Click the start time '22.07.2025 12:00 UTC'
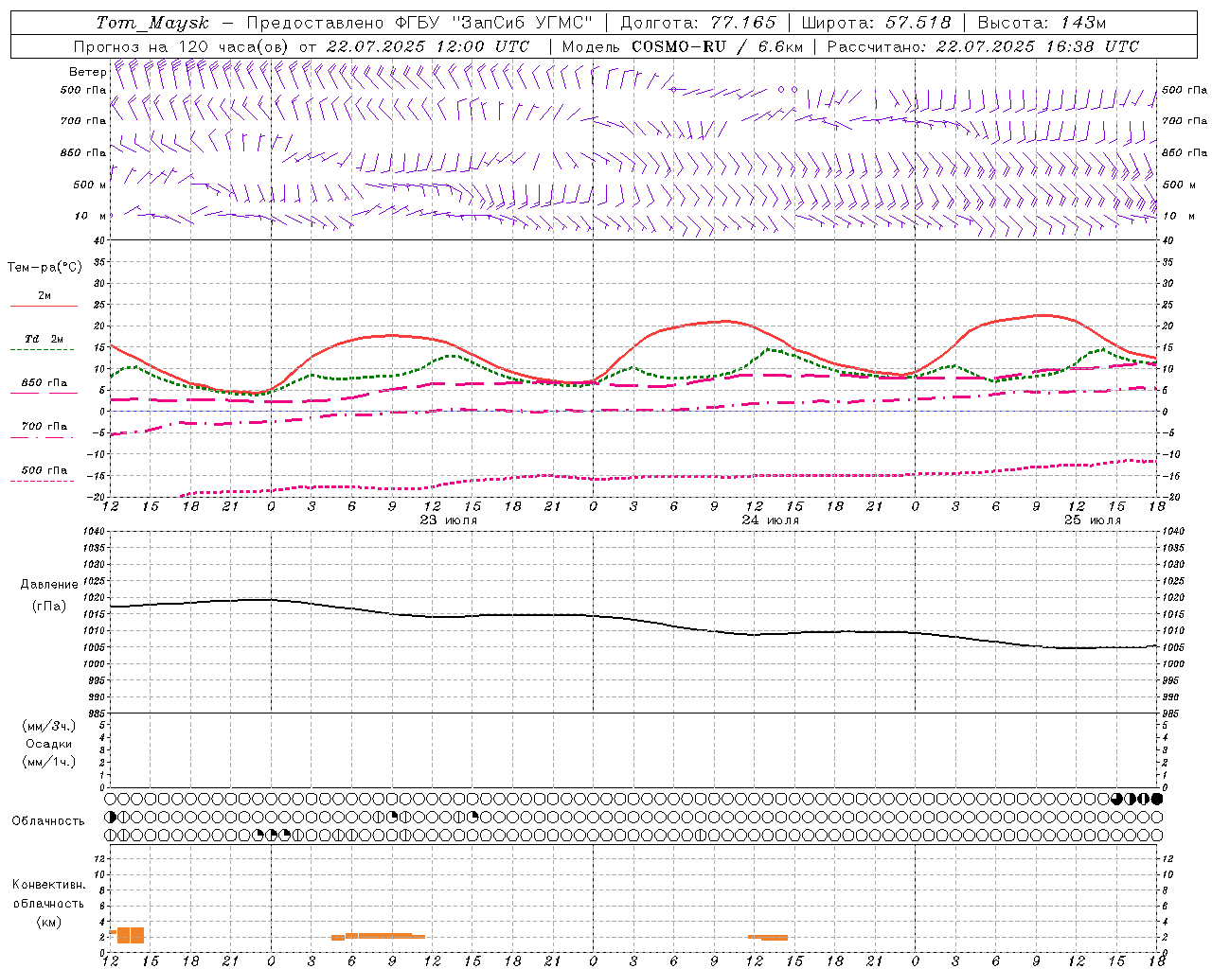 (x=427, y=46)
